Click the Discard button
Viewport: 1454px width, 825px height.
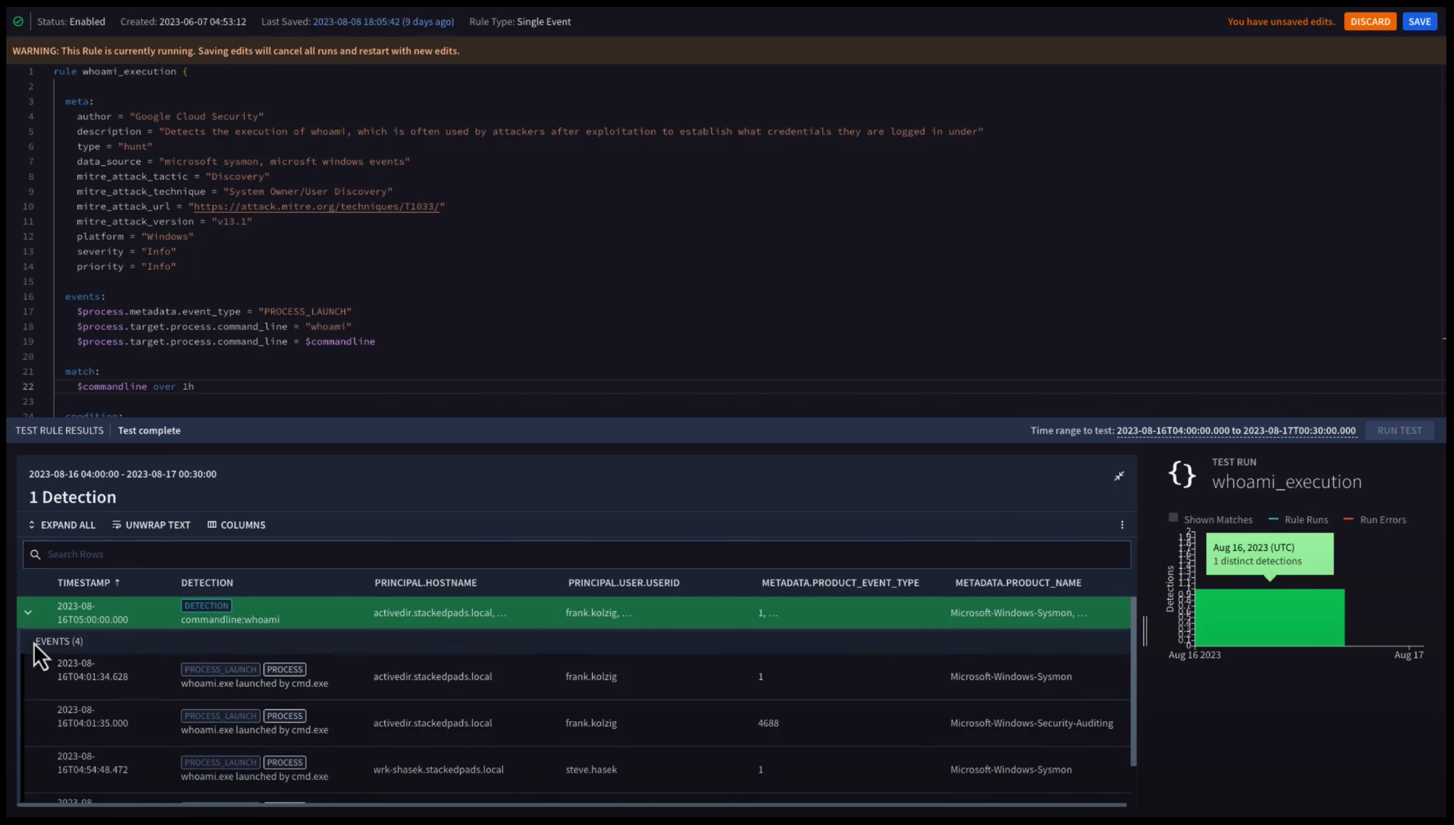click(x=1370, y=22)
